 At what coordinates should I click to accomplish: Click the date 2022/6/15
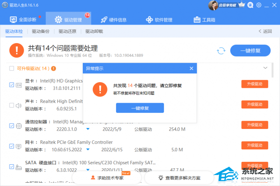pyautogui.click(x=112, y=150)
